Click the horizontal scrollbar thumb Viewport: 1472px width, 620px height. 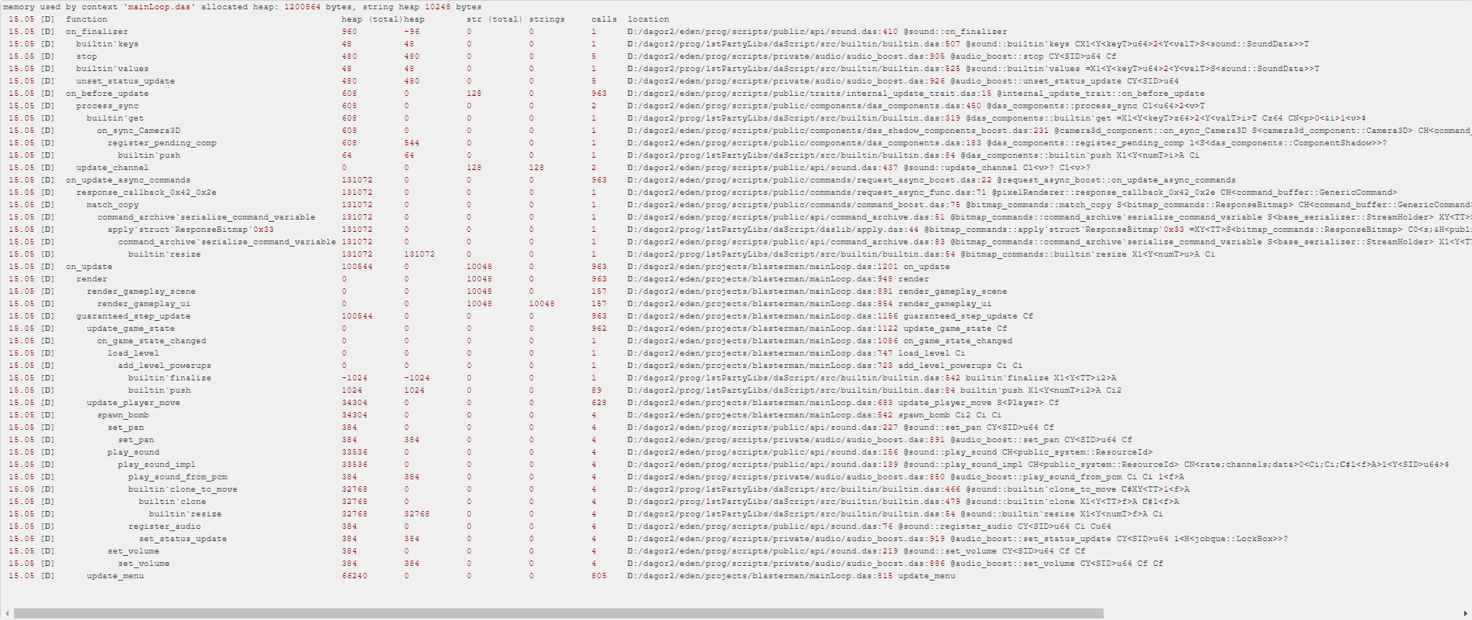[557, 614]
